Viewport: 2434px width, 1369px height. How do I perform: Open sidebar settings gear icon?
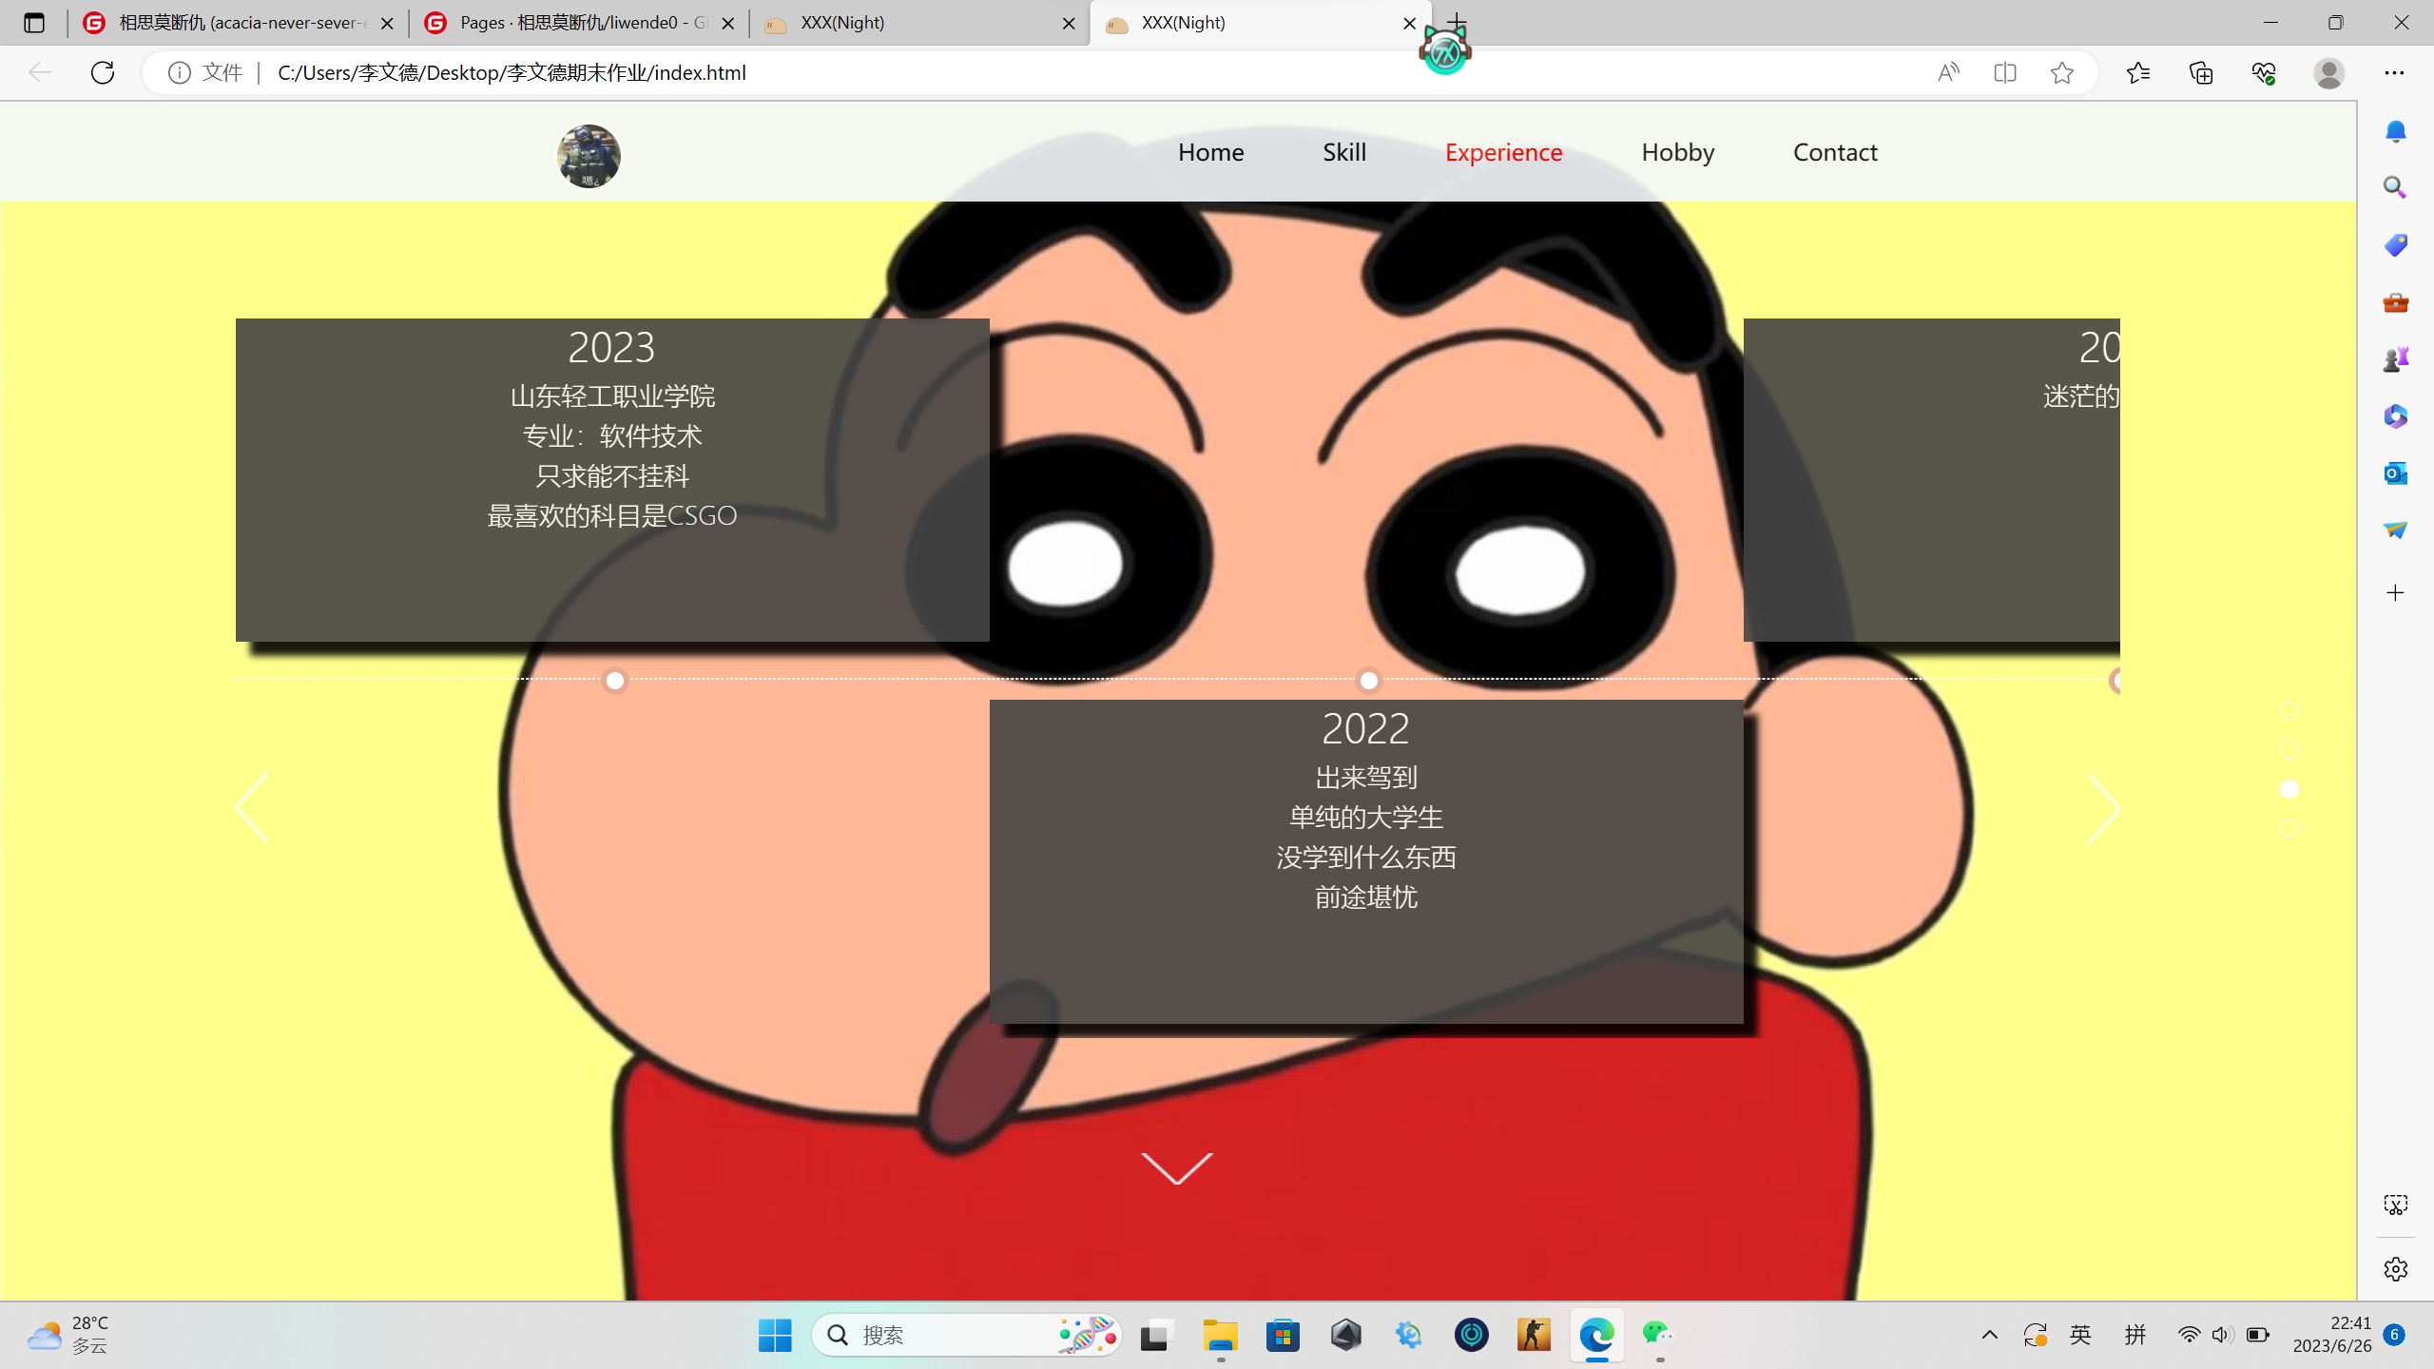point(2395,1269)
